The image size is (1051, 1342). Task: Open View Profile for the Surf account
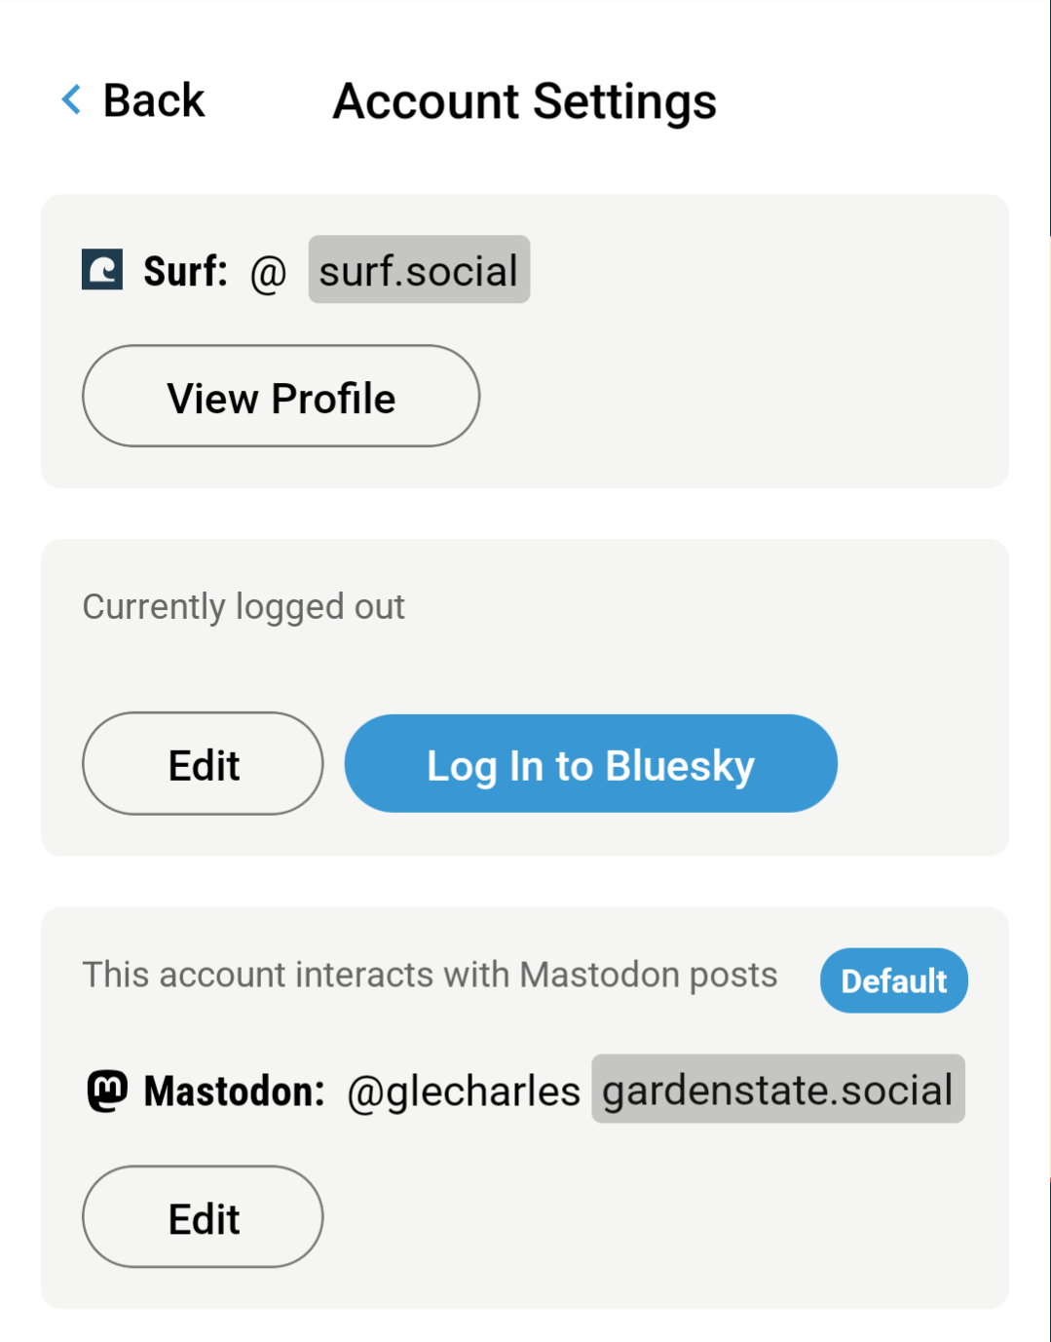(x=281, y=397)
